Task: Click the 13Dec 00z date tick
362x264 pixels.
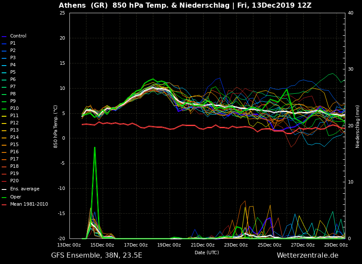Action: click(x=69, y=245)
